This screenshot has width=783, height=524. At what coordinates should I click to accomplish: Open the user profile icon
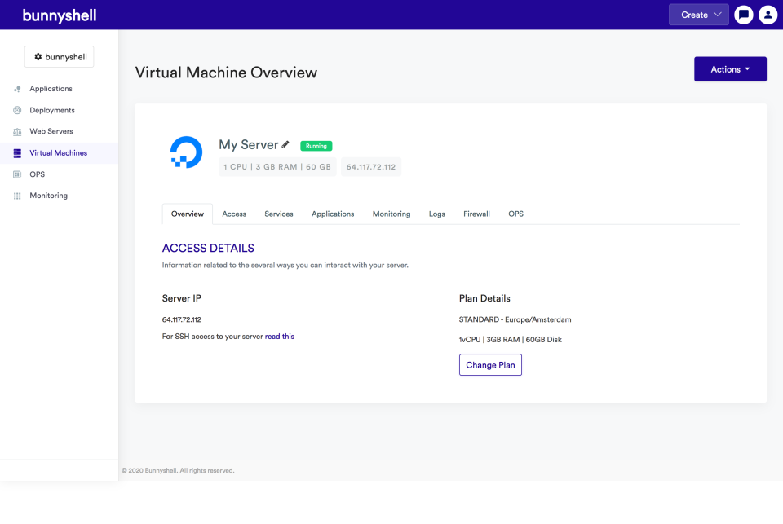768,15
